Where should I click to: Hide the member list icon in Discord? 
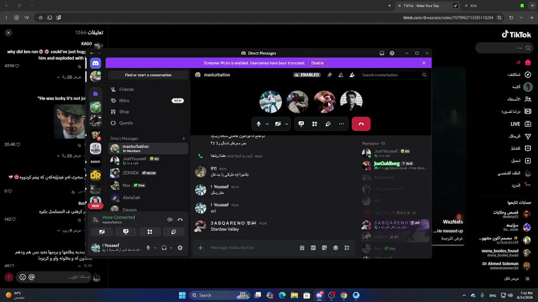click(x=352, y=75)
